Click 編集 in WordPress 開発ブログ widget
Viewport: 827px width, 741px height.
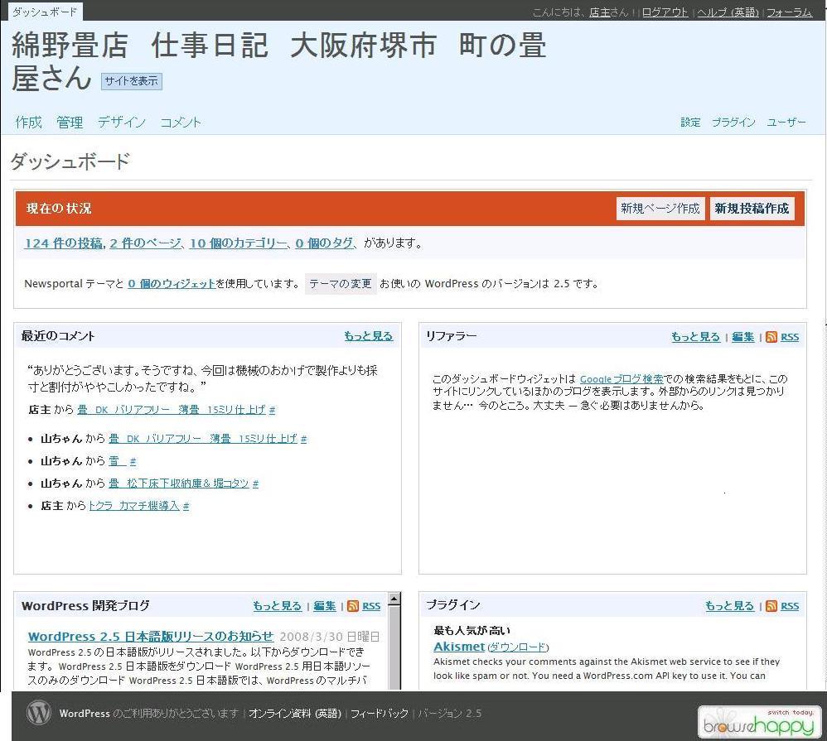[324, 606]
